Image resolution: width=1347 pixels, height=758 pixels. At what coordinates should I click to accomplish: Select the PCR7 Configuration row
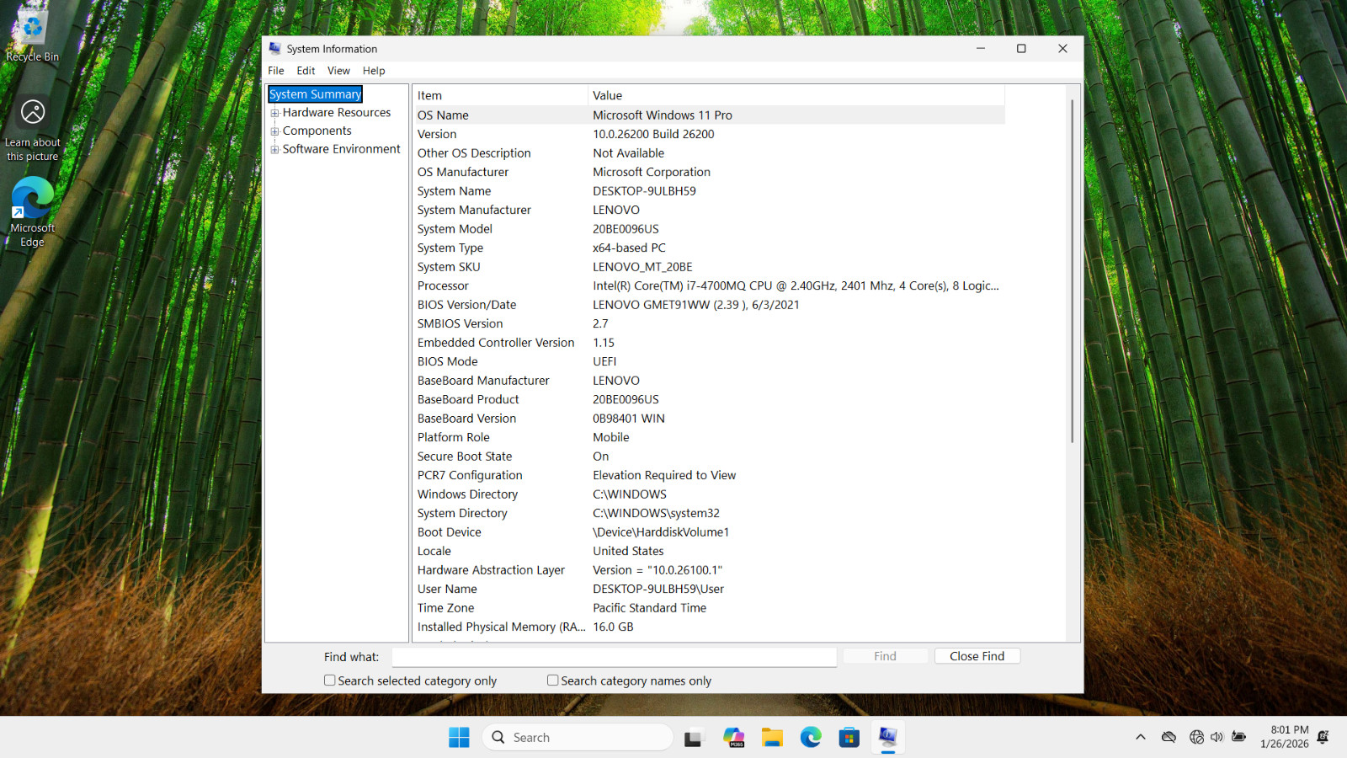tap(709, 475)
